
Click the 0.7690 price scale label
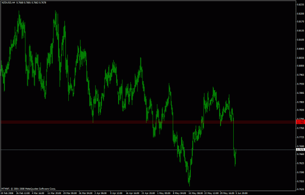click(x=301, y=146)
